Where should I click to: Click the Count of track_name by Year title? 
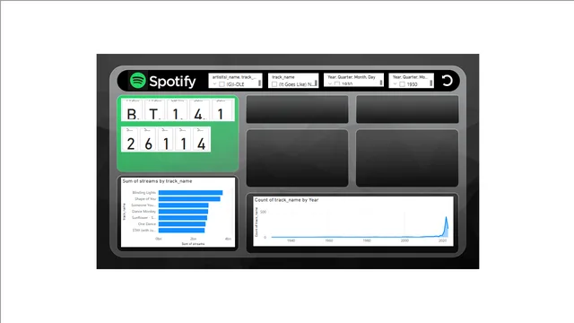click(286, 200)
